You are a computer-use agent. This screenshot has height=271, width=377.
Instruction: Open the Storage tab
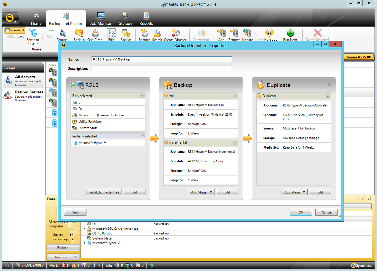click(125, 18)
